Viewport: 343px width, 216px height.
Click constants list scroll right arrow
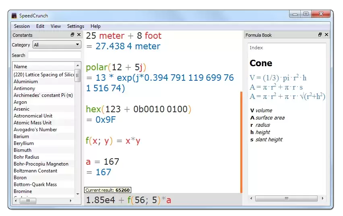tap(70, 201)
